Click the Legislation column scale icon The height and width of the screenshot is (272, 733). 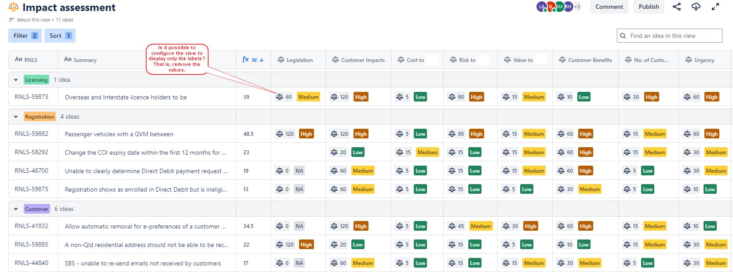tap(281, 60)
